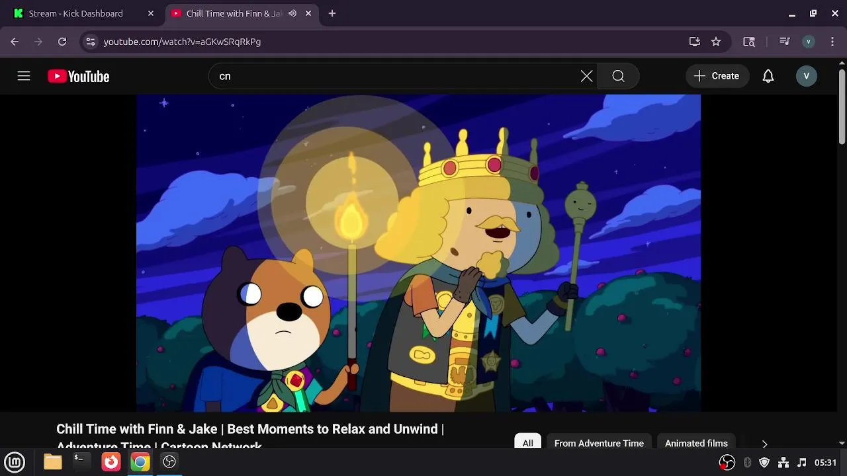Switch to OBS Studio in taskbar
Screen dimensions: 847x476
point(169,462)
